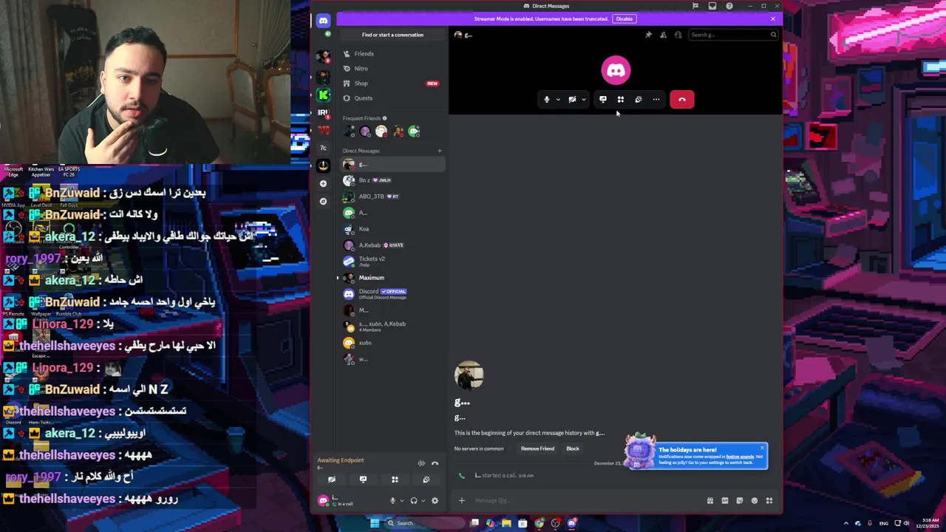Share screen button in voice panel
The image size is (946, 532).
[x=363, y=480]
